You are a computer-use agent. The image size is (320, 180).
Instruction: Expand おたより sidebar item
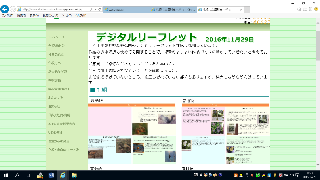[x=55, y=98]
